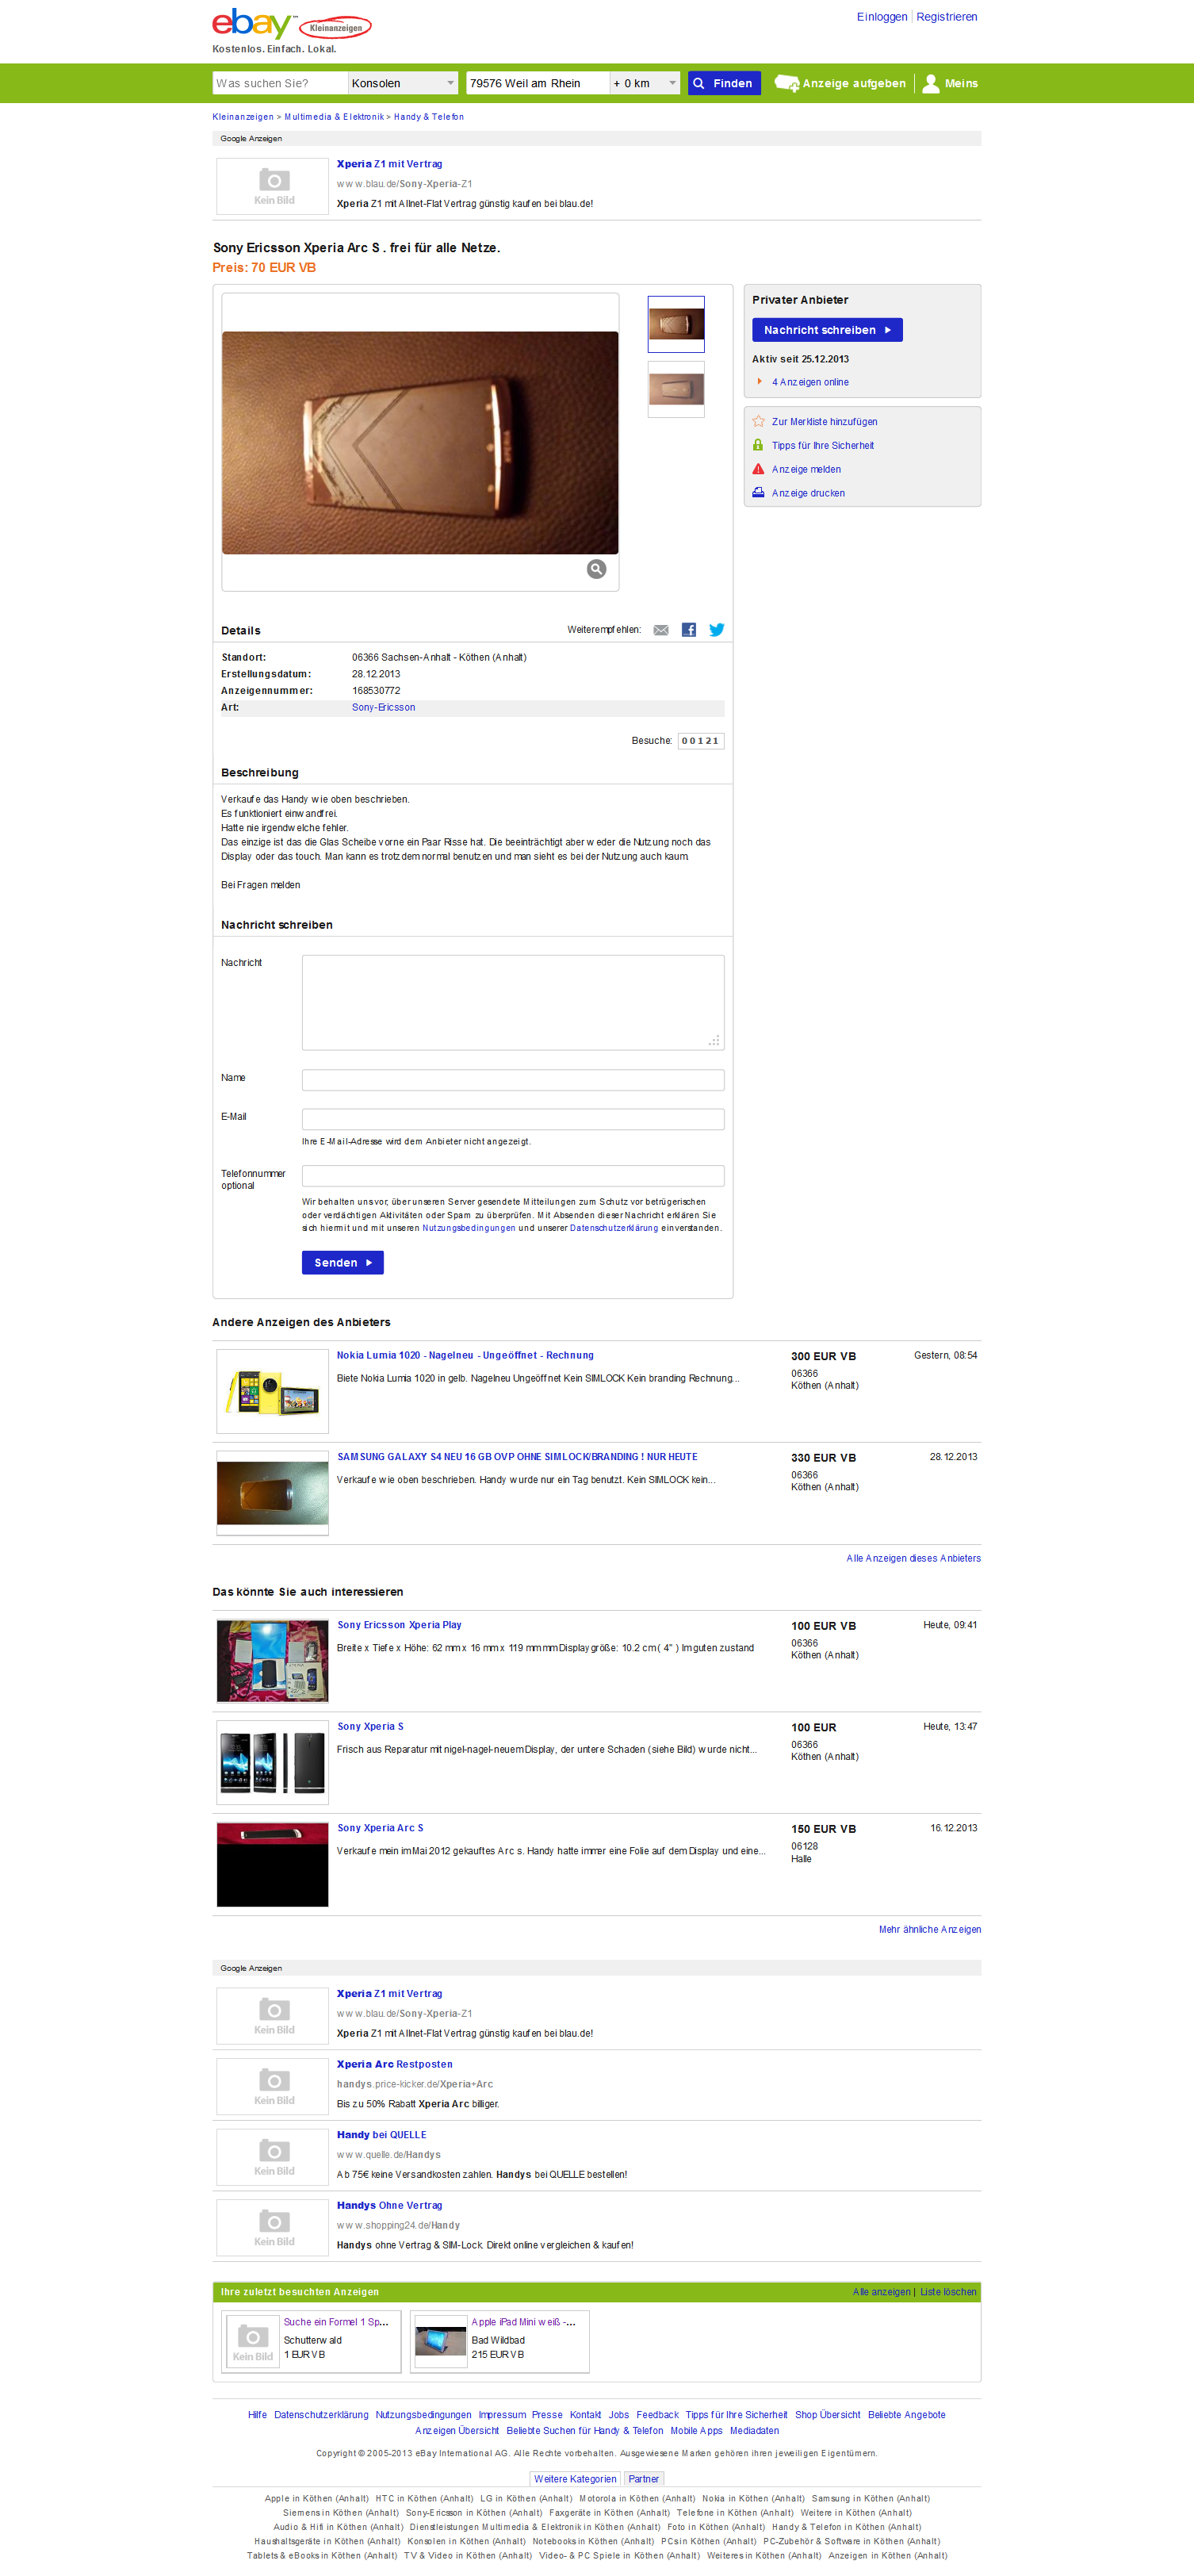The image size is (1194, 2576).
Task: Click 'Liste löschen' link
Action: (x=948, y=2293)
